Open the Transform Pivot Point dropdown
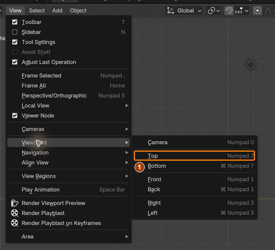Viewport: 275px width, 250px height. 213,11
